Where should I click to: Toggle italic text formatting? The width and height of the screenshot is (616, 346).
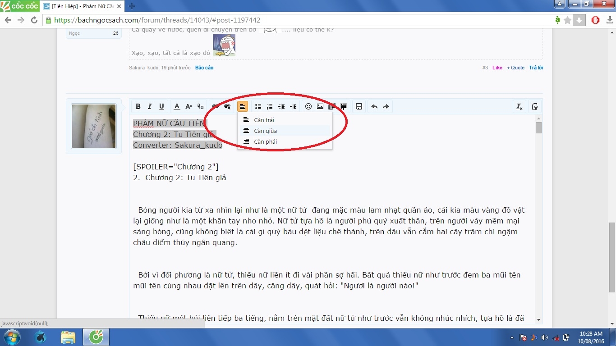tap(150, 107)
